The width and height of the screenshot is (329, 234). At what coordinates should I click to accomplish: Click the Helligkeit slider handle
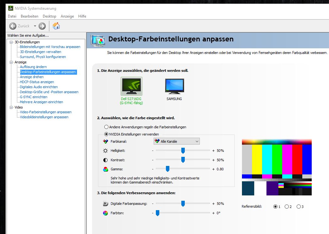tap(183, 151)
